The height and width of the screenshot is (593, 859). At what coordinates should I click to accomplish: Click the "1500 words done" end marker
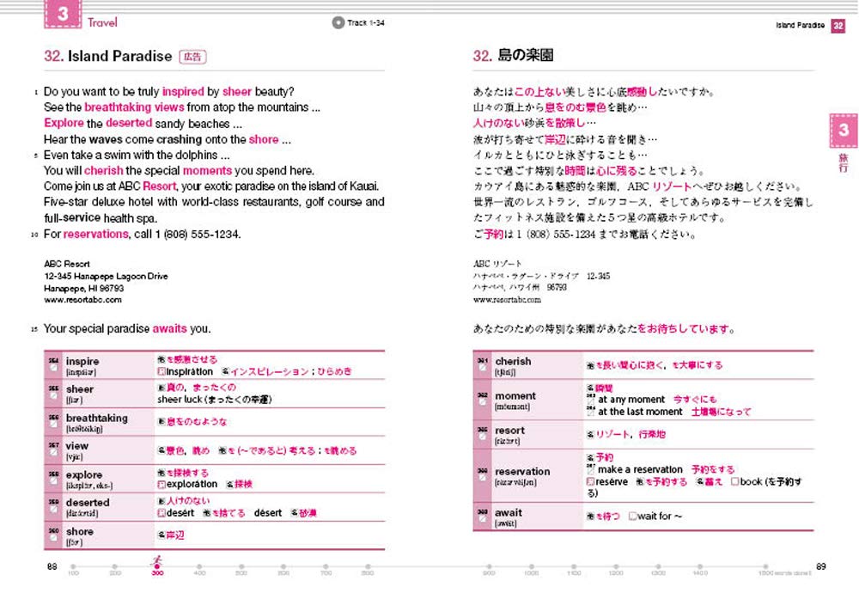click(766, 566)
